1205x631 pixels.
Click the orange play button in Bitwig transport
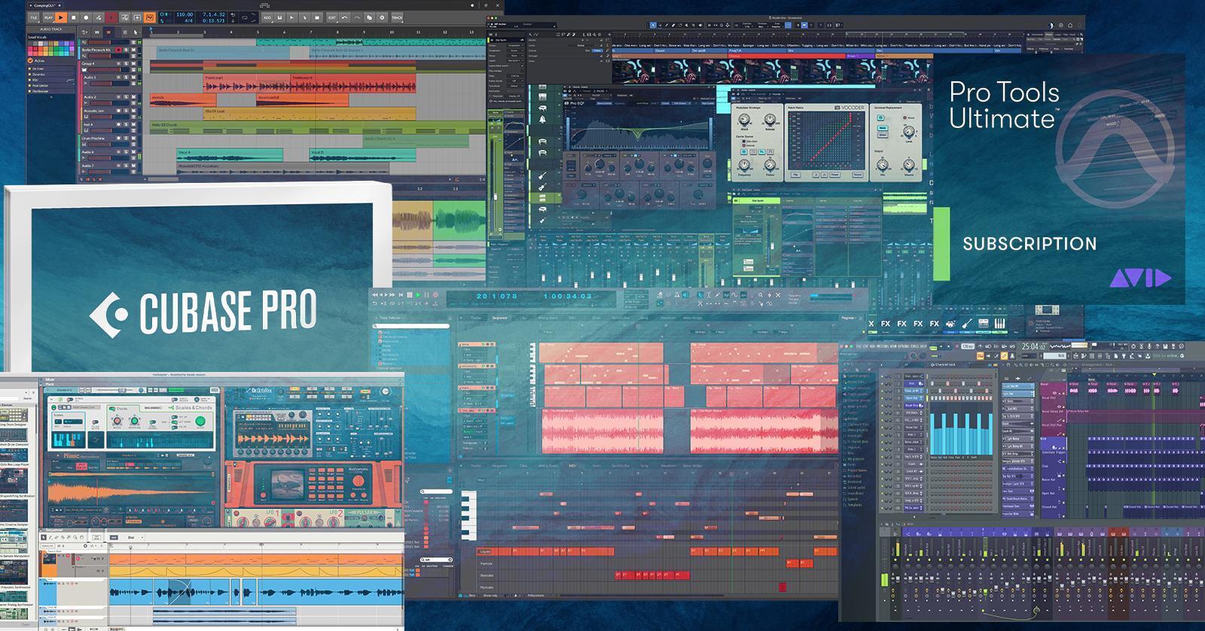61,17
